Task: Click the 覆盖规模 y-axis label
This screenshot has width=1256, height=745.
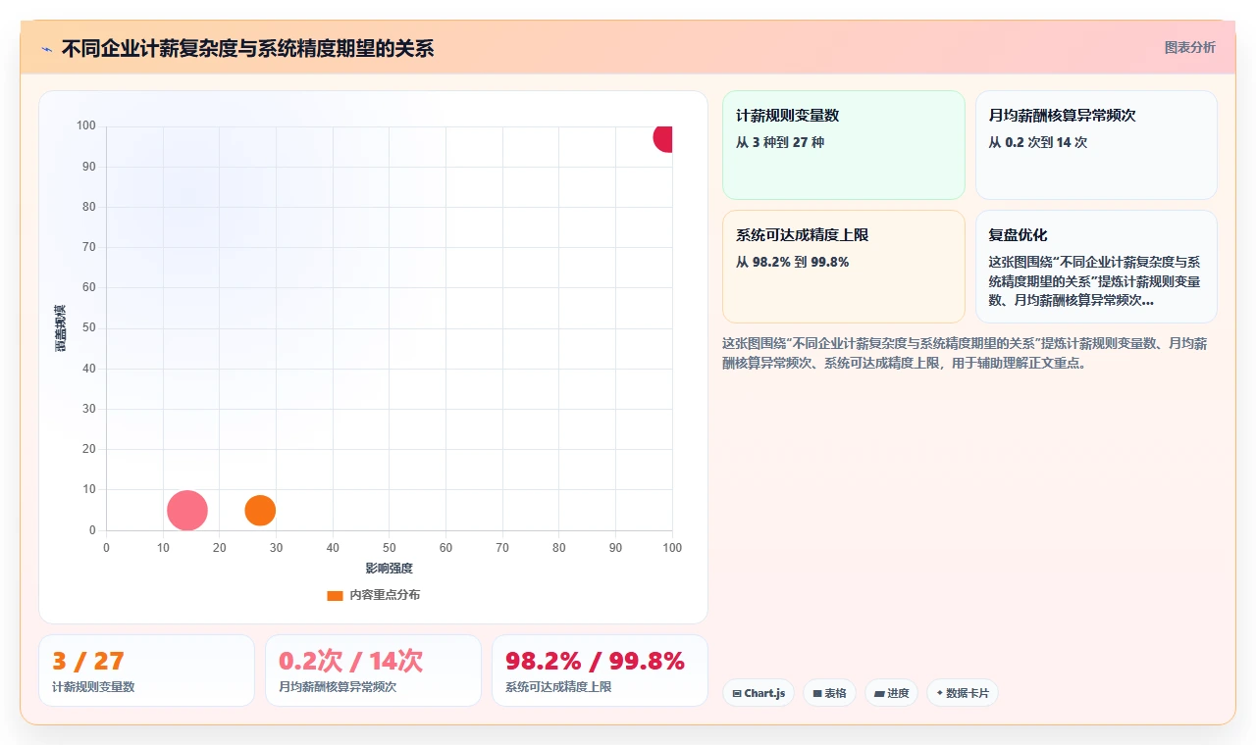Action: click(x=61, y=327)
